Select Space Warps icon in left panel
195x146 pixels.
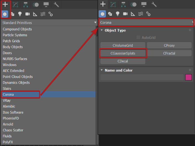point(43,14)
